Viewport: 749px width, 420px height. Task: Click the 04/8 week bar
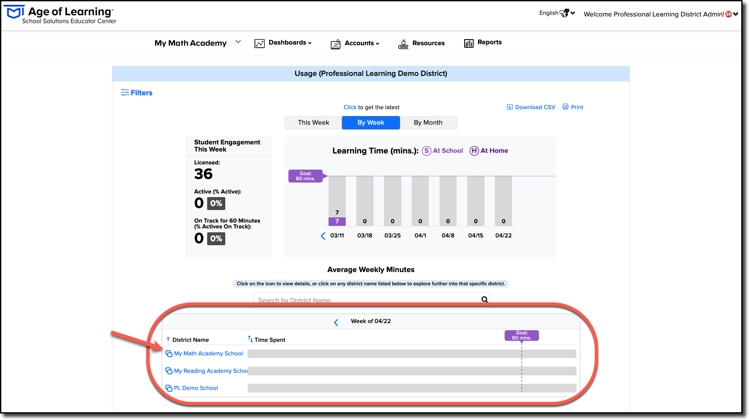coord(448,201)
